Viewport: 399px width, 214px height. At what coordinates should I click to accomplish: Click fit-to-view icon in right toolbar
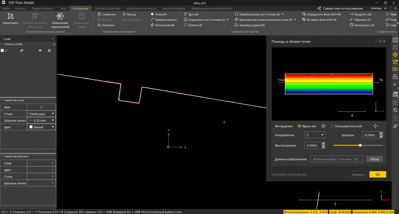pos(395,40)
